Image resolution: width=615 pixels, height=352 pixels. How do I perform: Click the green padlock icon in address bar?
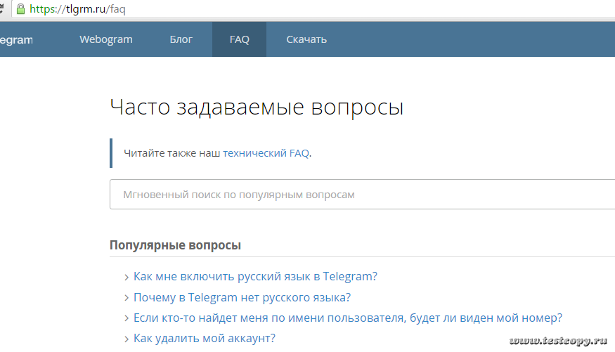tap(20, 10)
